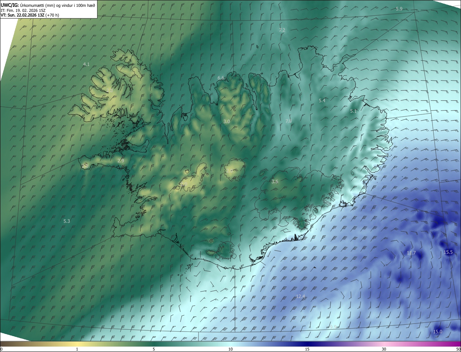Click the 4.1 value label near the Westfjords
461x352 pixels.
[86, 64]
